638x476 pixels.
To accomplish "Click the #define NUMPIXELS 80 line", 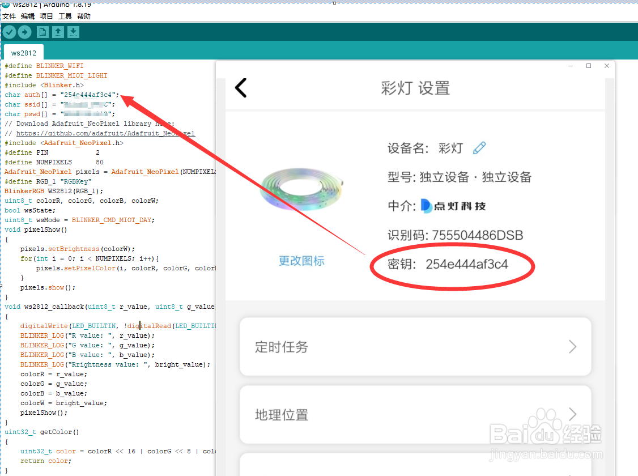I will click(54, 162).
